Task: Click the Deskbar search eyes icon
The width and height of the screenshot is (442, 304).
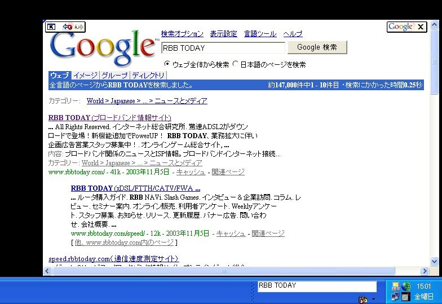Action: (x=363, y=299)
